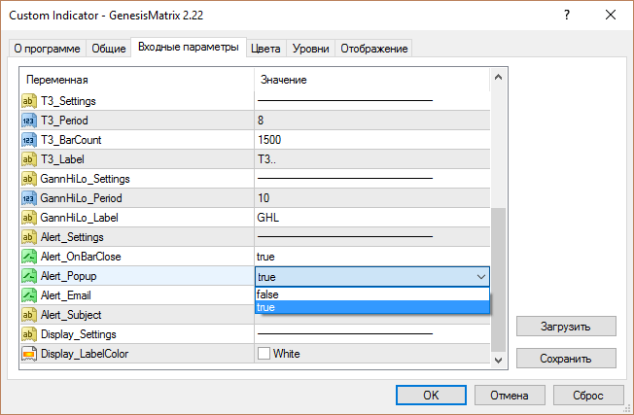The width and height of the screenshot is (634, 415).
Task: Click the Alert_OnBarClose value true
Action: tap(265, 257)
